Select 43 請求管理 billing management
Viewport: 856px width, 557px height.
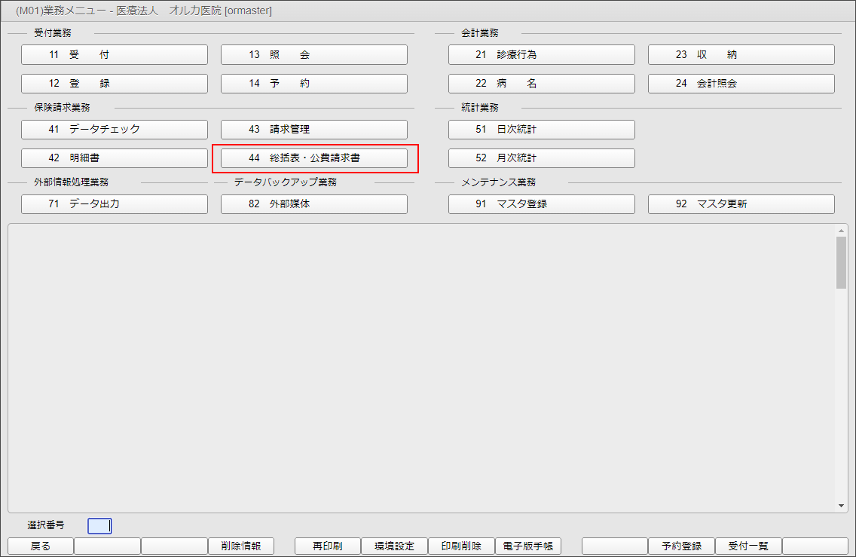313,130
